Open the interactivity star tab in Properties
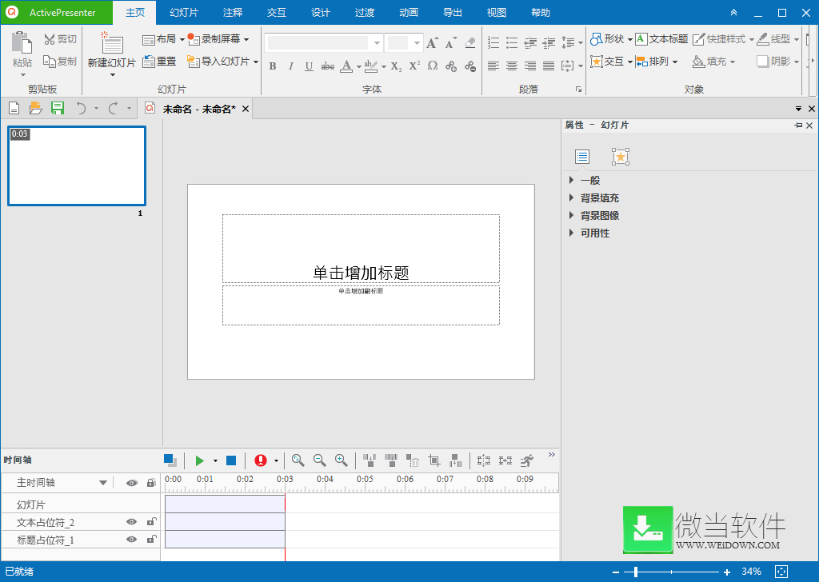The height and width of the screenshot is (582, 819). point(621,157)
